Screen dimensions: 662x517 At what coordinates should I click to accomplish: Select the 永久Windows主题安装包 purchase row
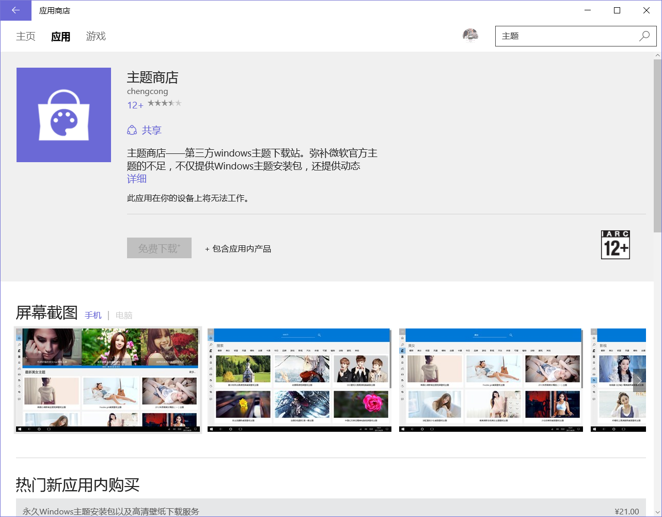point(331,508)
